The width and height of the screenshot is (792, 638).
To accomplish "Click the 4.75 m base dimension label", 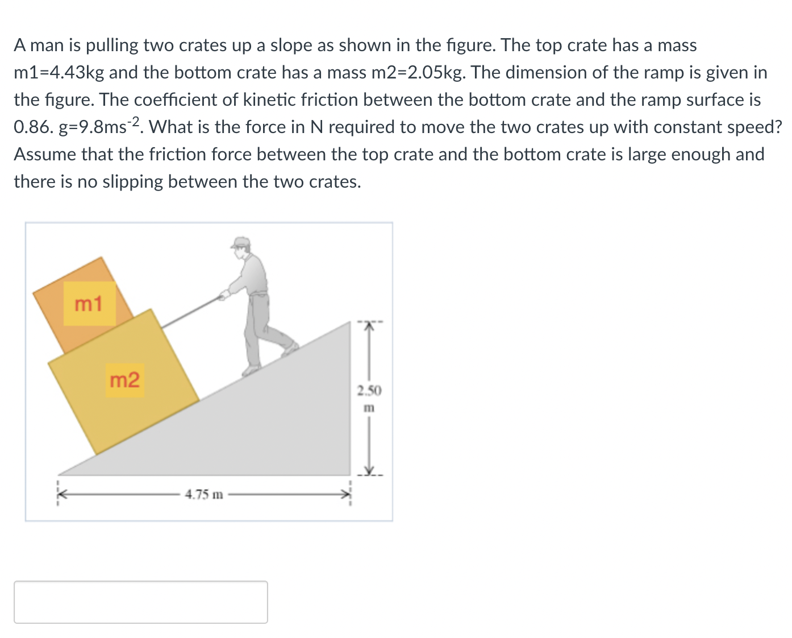I will (204, 494).
